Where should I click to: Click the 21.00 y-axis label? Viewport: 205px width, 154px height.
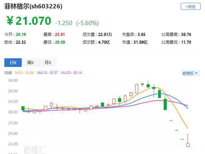13,144
